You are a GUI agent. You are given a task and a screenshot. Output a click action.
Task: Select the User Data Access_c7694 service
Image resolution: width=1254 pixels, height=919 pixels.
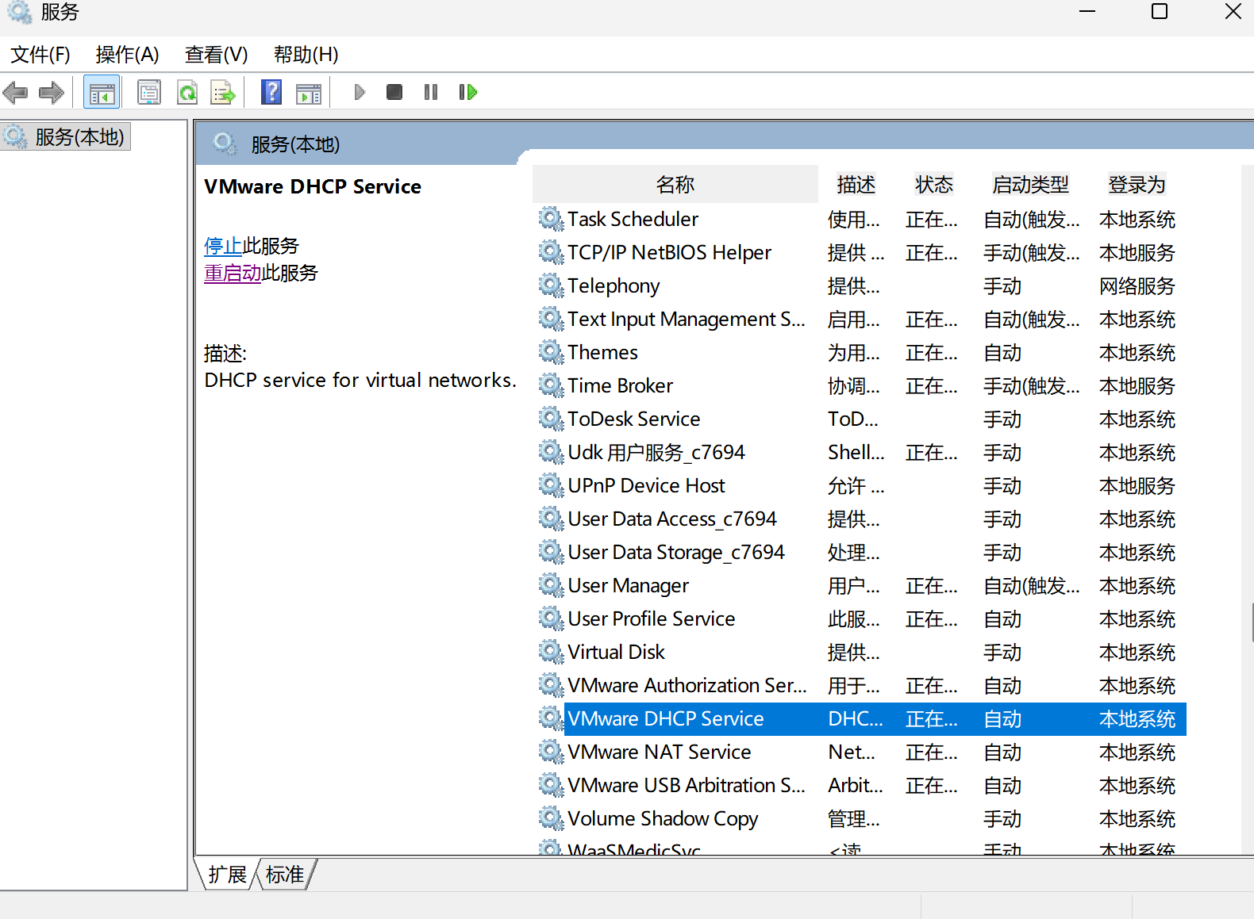tap(861, 519)
